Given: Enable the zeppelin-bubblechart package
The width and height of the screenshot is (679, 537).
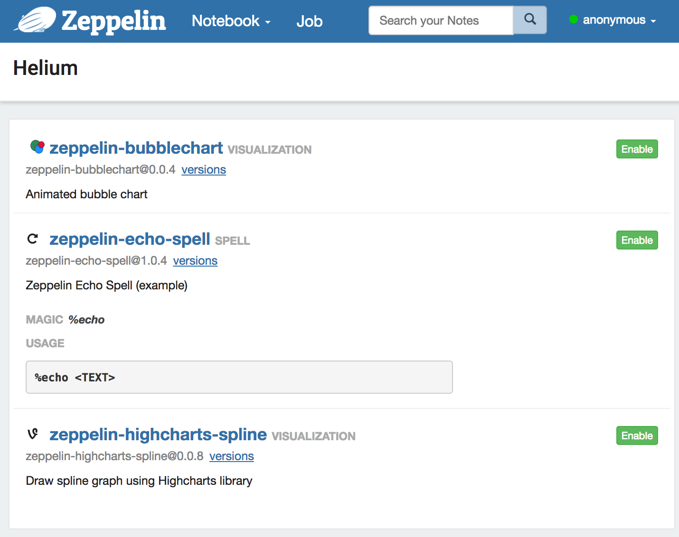Looking at the screenshot, I should pos(637,149).
